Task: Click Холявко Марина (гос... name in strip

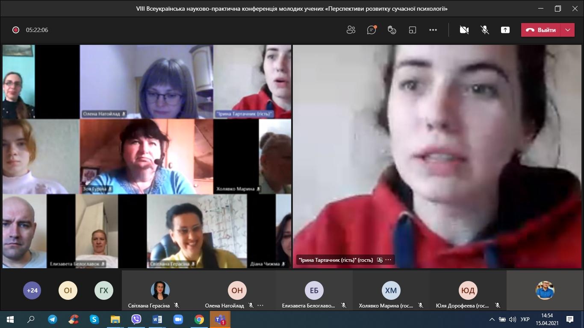Action: (386, 306)
